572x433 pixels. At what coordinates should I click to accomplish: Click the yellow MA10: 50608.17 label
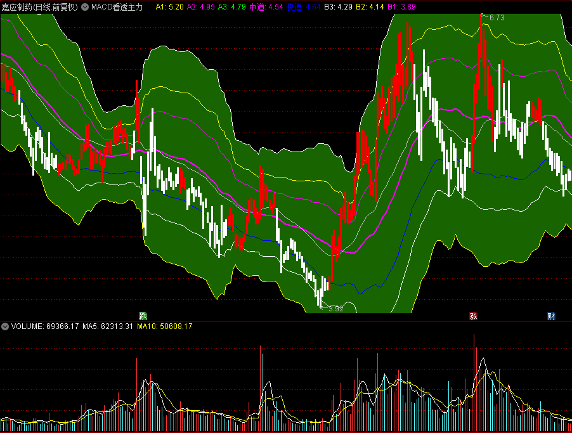[x=165, y=326]
